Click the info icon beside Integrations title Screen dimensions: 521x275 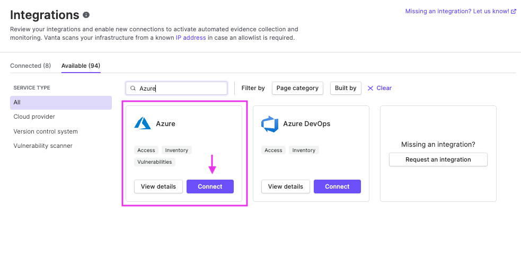tap(86, 15)
